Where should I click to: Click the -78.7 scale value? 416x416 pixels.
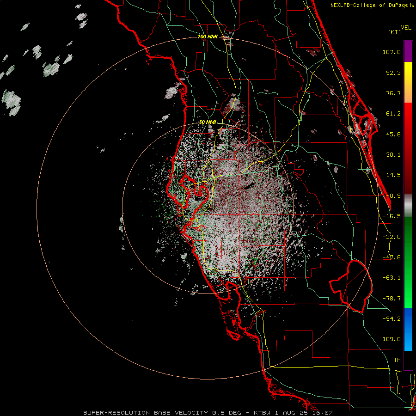(392, 299)
